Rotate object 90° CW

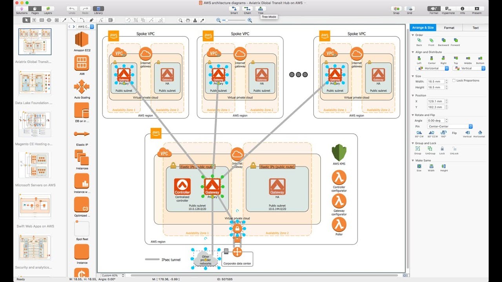click(x=419, y=134)
